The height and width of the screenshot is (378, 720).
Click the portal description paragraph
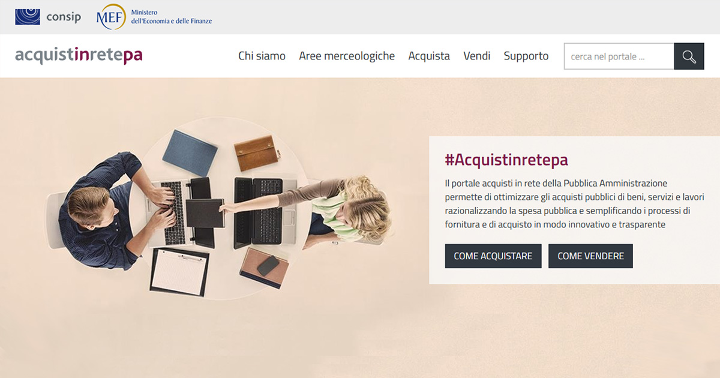point(574,203)
